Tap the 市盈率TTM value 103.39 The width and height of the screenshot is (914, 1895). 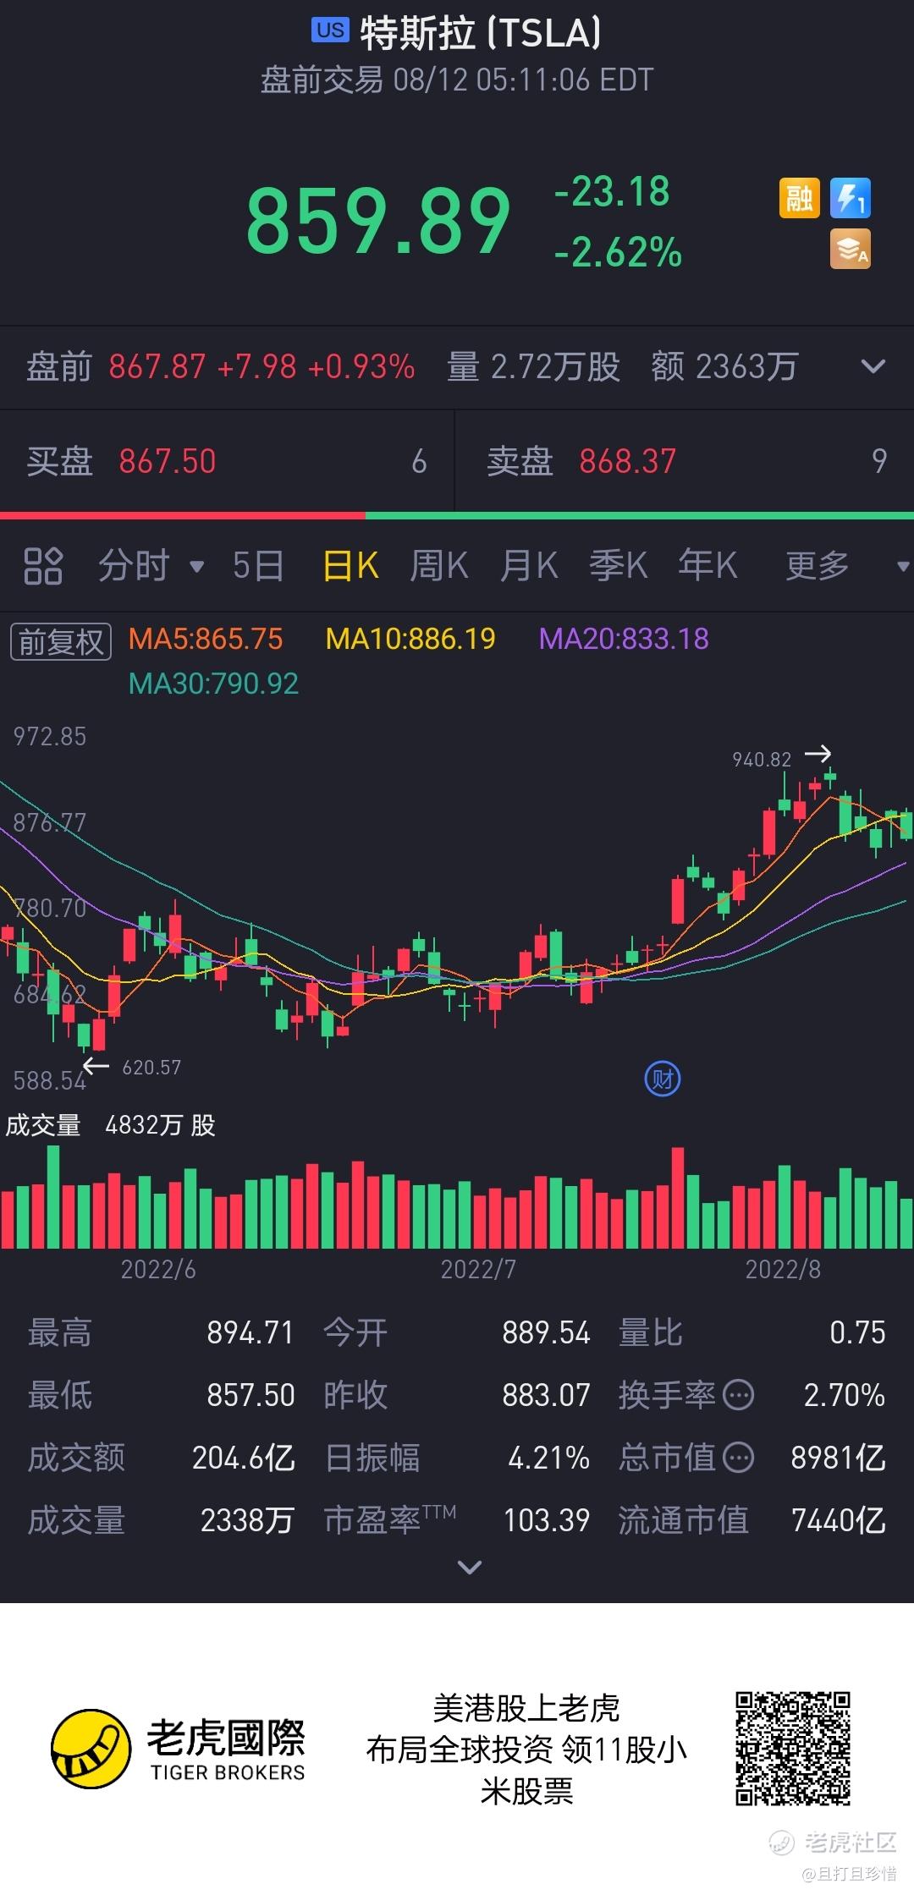(x=547, y=1521)
